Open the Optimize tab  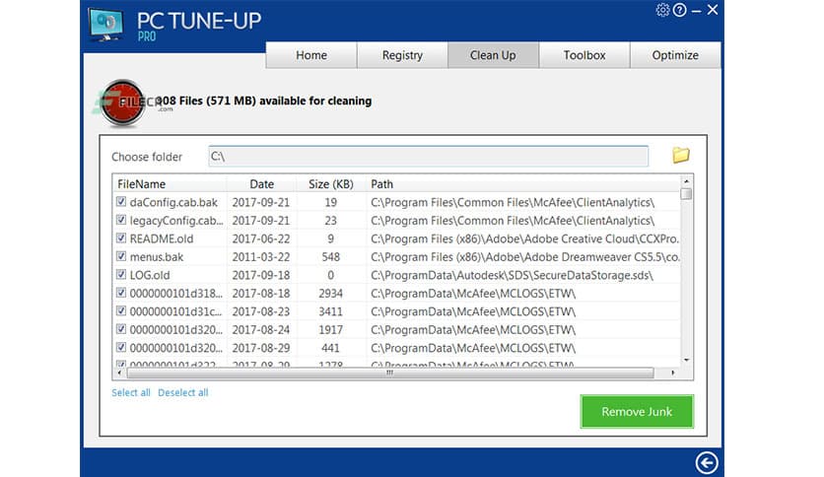pyautogui.click(x=675, y=55)
